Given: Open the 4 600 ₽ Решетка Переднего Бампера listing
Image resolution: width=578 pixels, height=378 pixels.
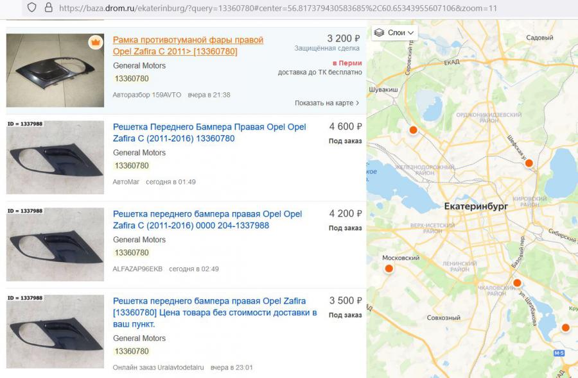Looking at the screenshot, I should click(209, 133).
